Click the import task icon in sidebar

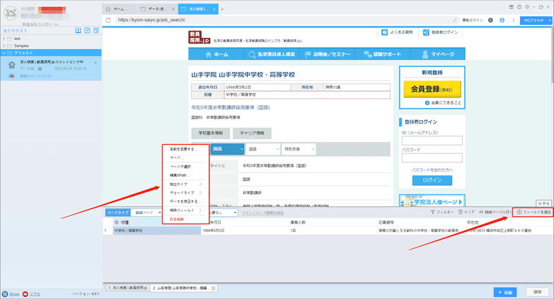point(78,30)
